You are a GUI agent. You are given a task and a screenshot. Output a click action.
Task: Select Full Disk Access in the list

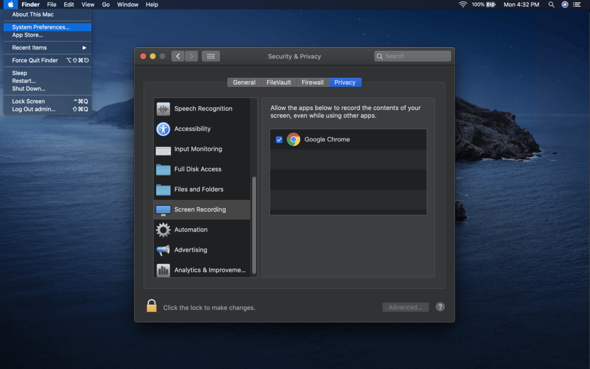(198, 169)
